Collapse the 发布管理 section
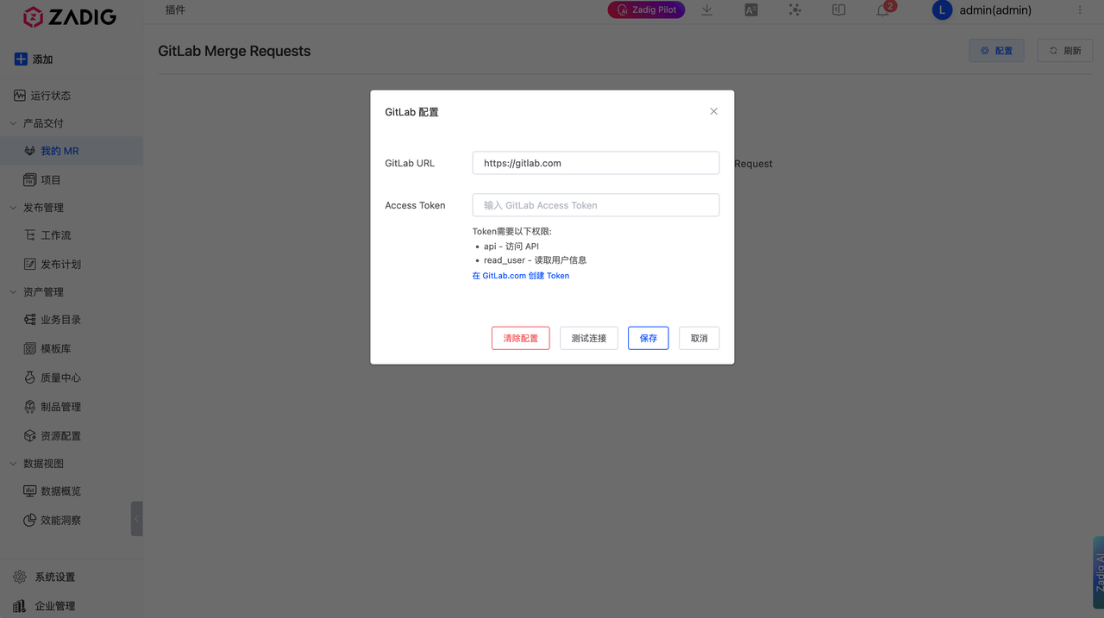 (13, 208)
